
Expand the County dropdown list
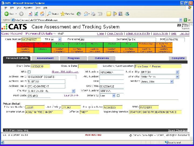point(73,91)
